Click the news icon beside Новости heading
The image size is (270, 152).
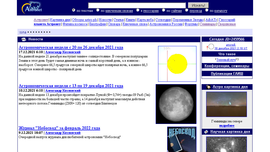[24, 39]
